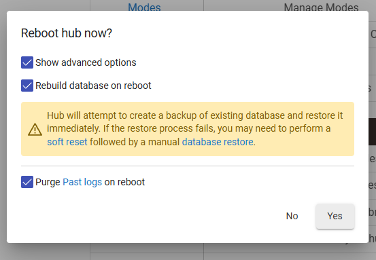
Task: Confirm reboot with Yes button
Action: 335,216
